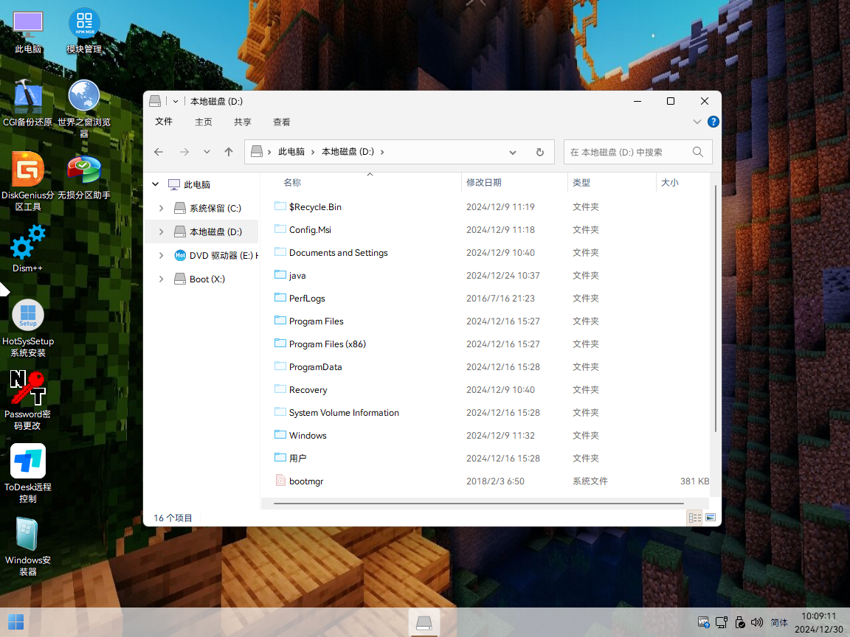The width and height of the screenshot is (850, 637).
Task: Launch Password密码更改 desktop icon
Action: (x=27, y=401)
